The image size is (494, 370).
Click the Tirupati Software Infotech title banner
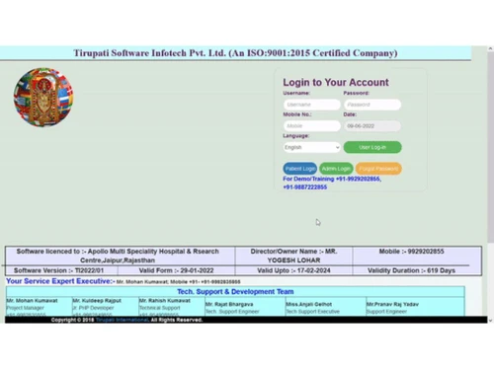[235, 53]
